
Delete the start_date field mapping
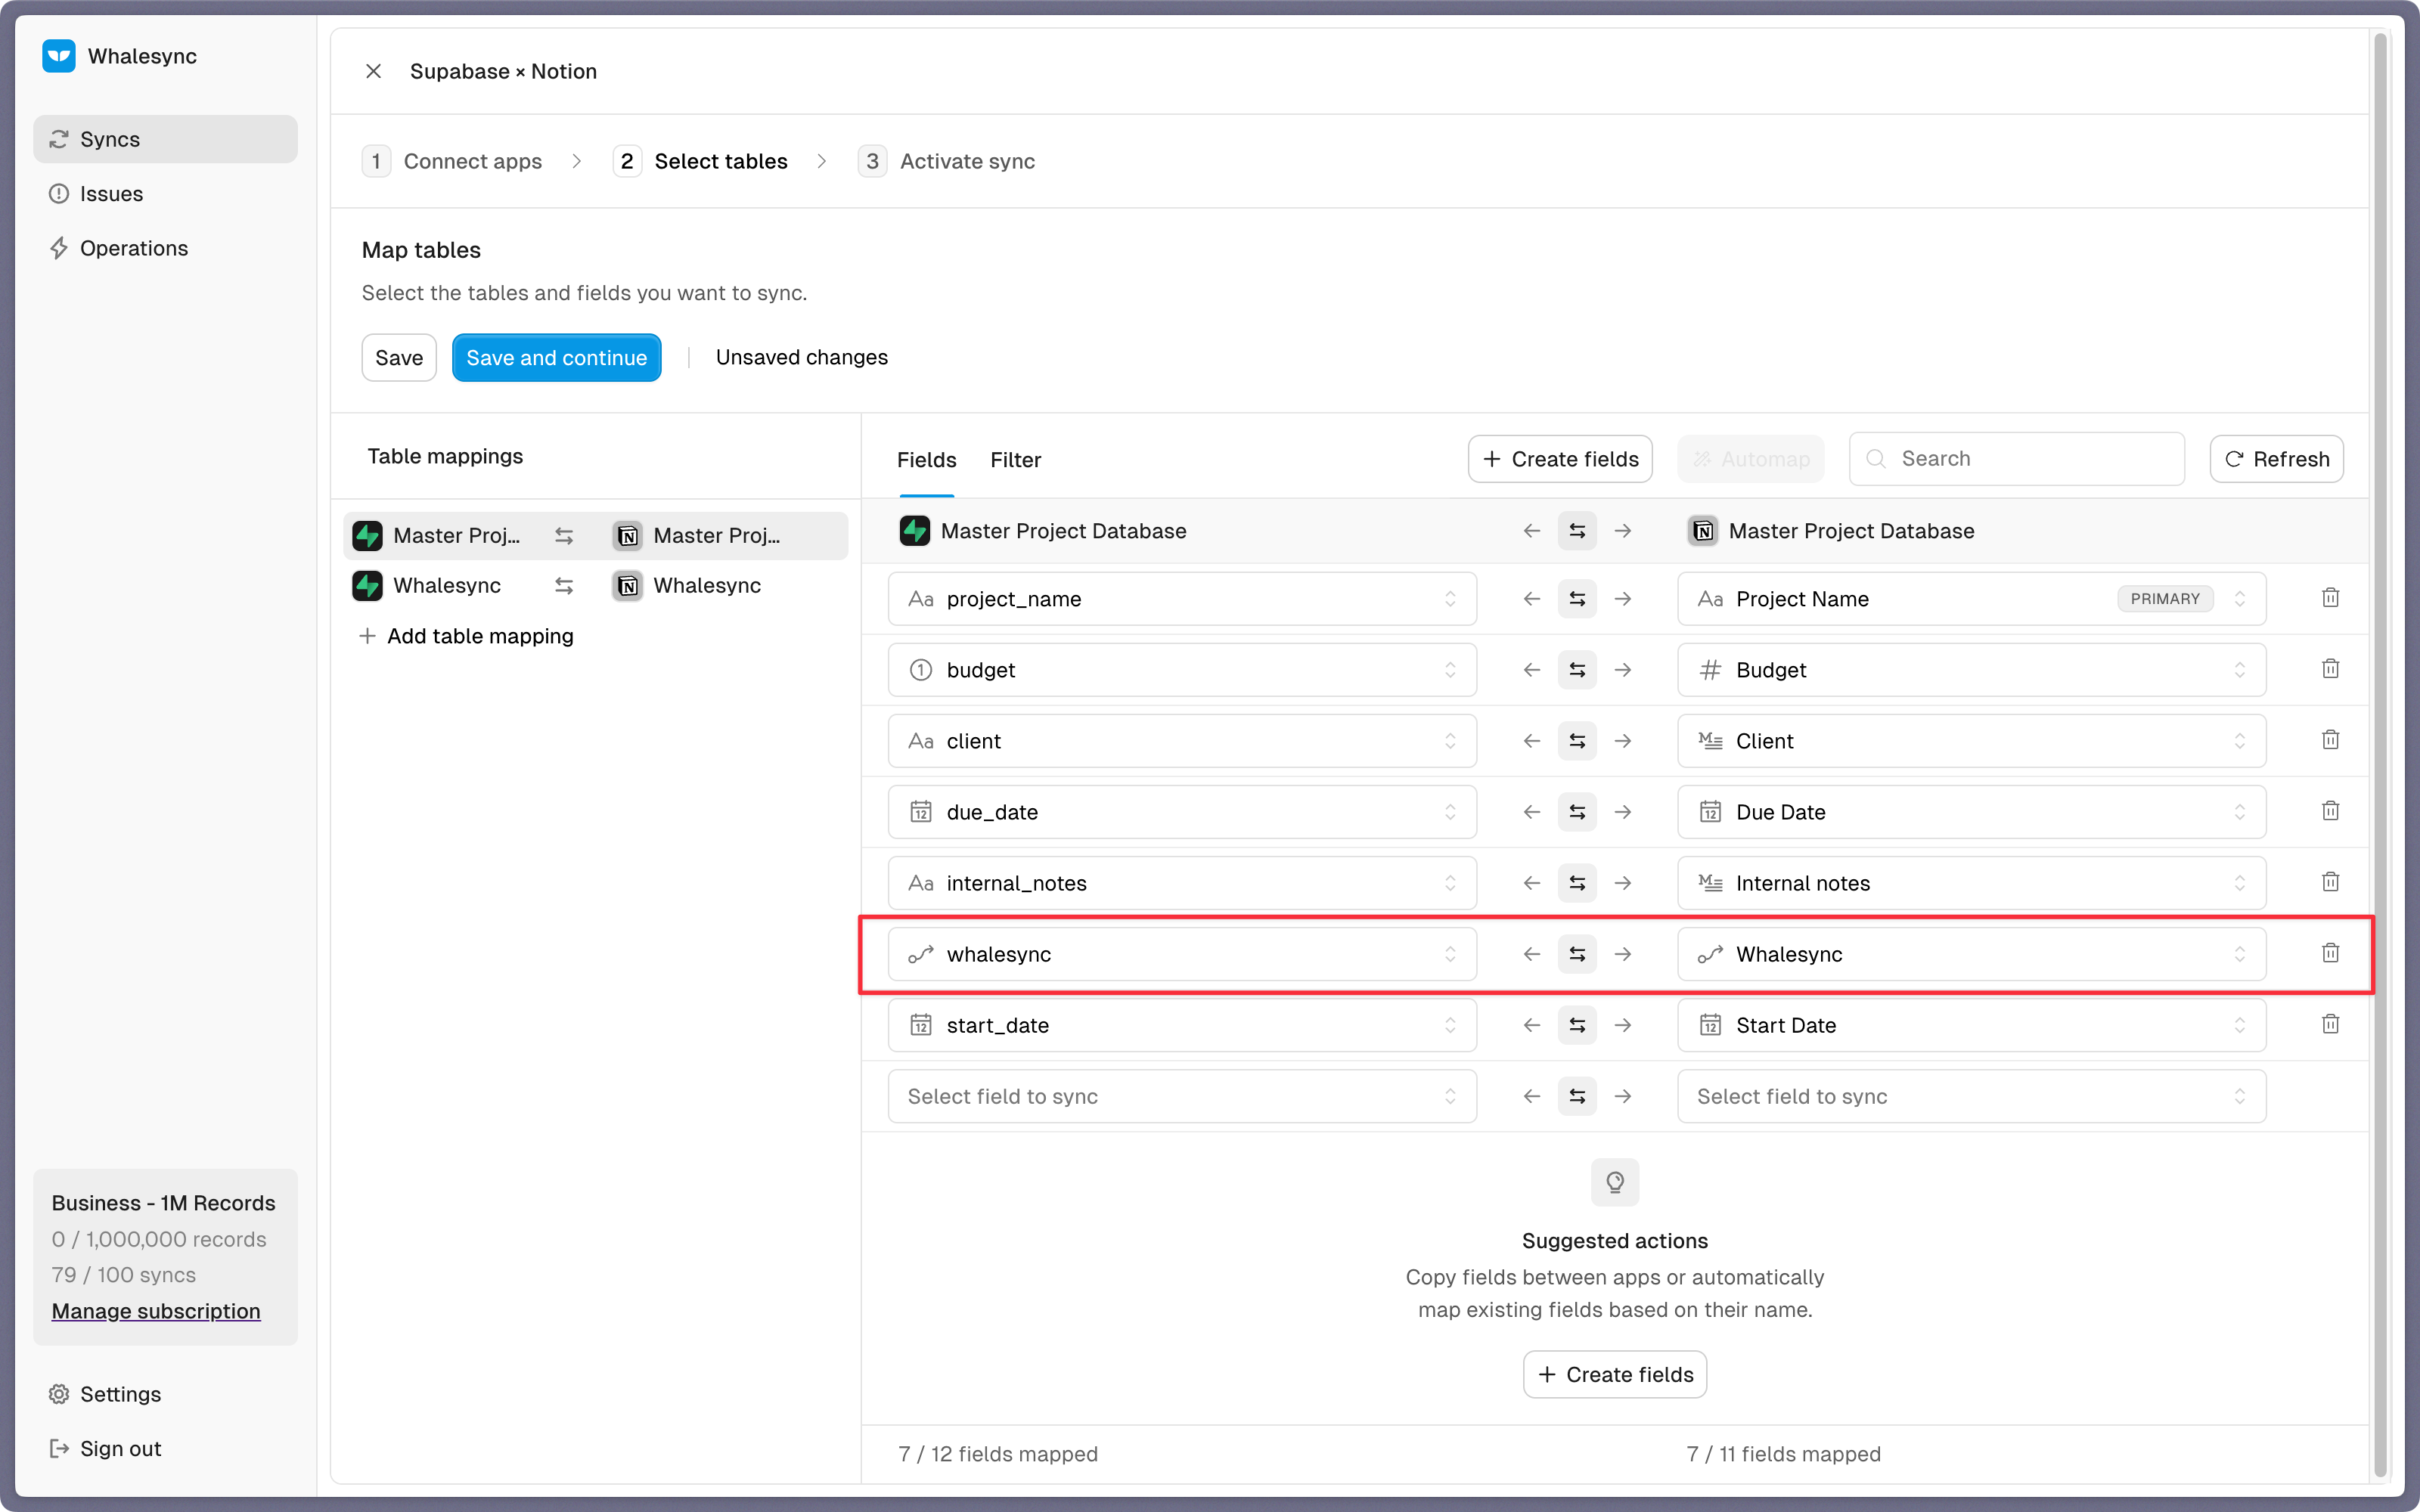(x=2330, y=1024)
